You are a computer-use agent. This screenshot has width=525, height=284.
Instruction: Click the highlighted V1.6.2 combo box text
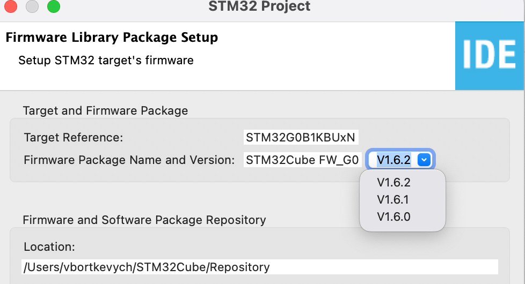click(393, 159)
